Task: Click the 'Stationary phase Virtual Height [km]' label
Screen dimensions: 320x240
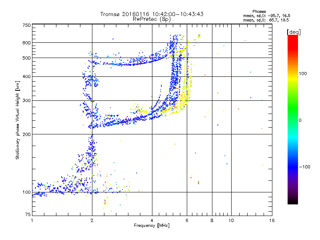Action: tap(18, 120)
